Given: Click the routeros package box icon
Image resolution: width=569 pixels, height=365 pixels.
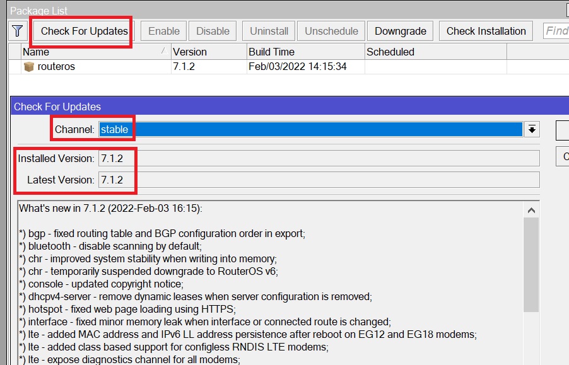Looking at the screenshot, I should coord(28,67).
